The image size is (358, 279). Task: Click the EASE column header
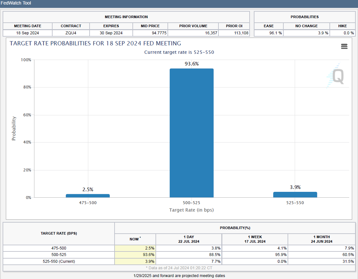click(x=268, y=26)
